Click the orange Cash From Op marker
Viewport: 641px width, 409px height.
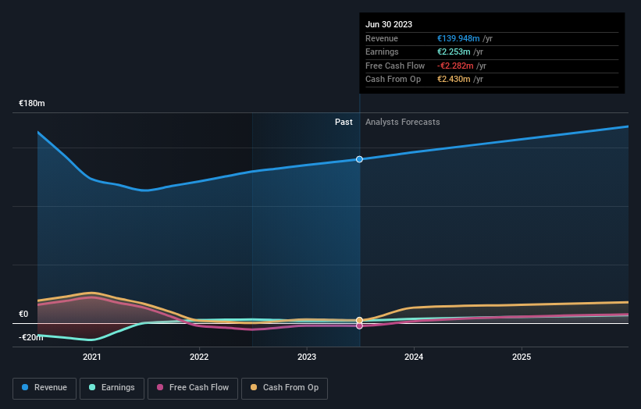pos(359,320)
